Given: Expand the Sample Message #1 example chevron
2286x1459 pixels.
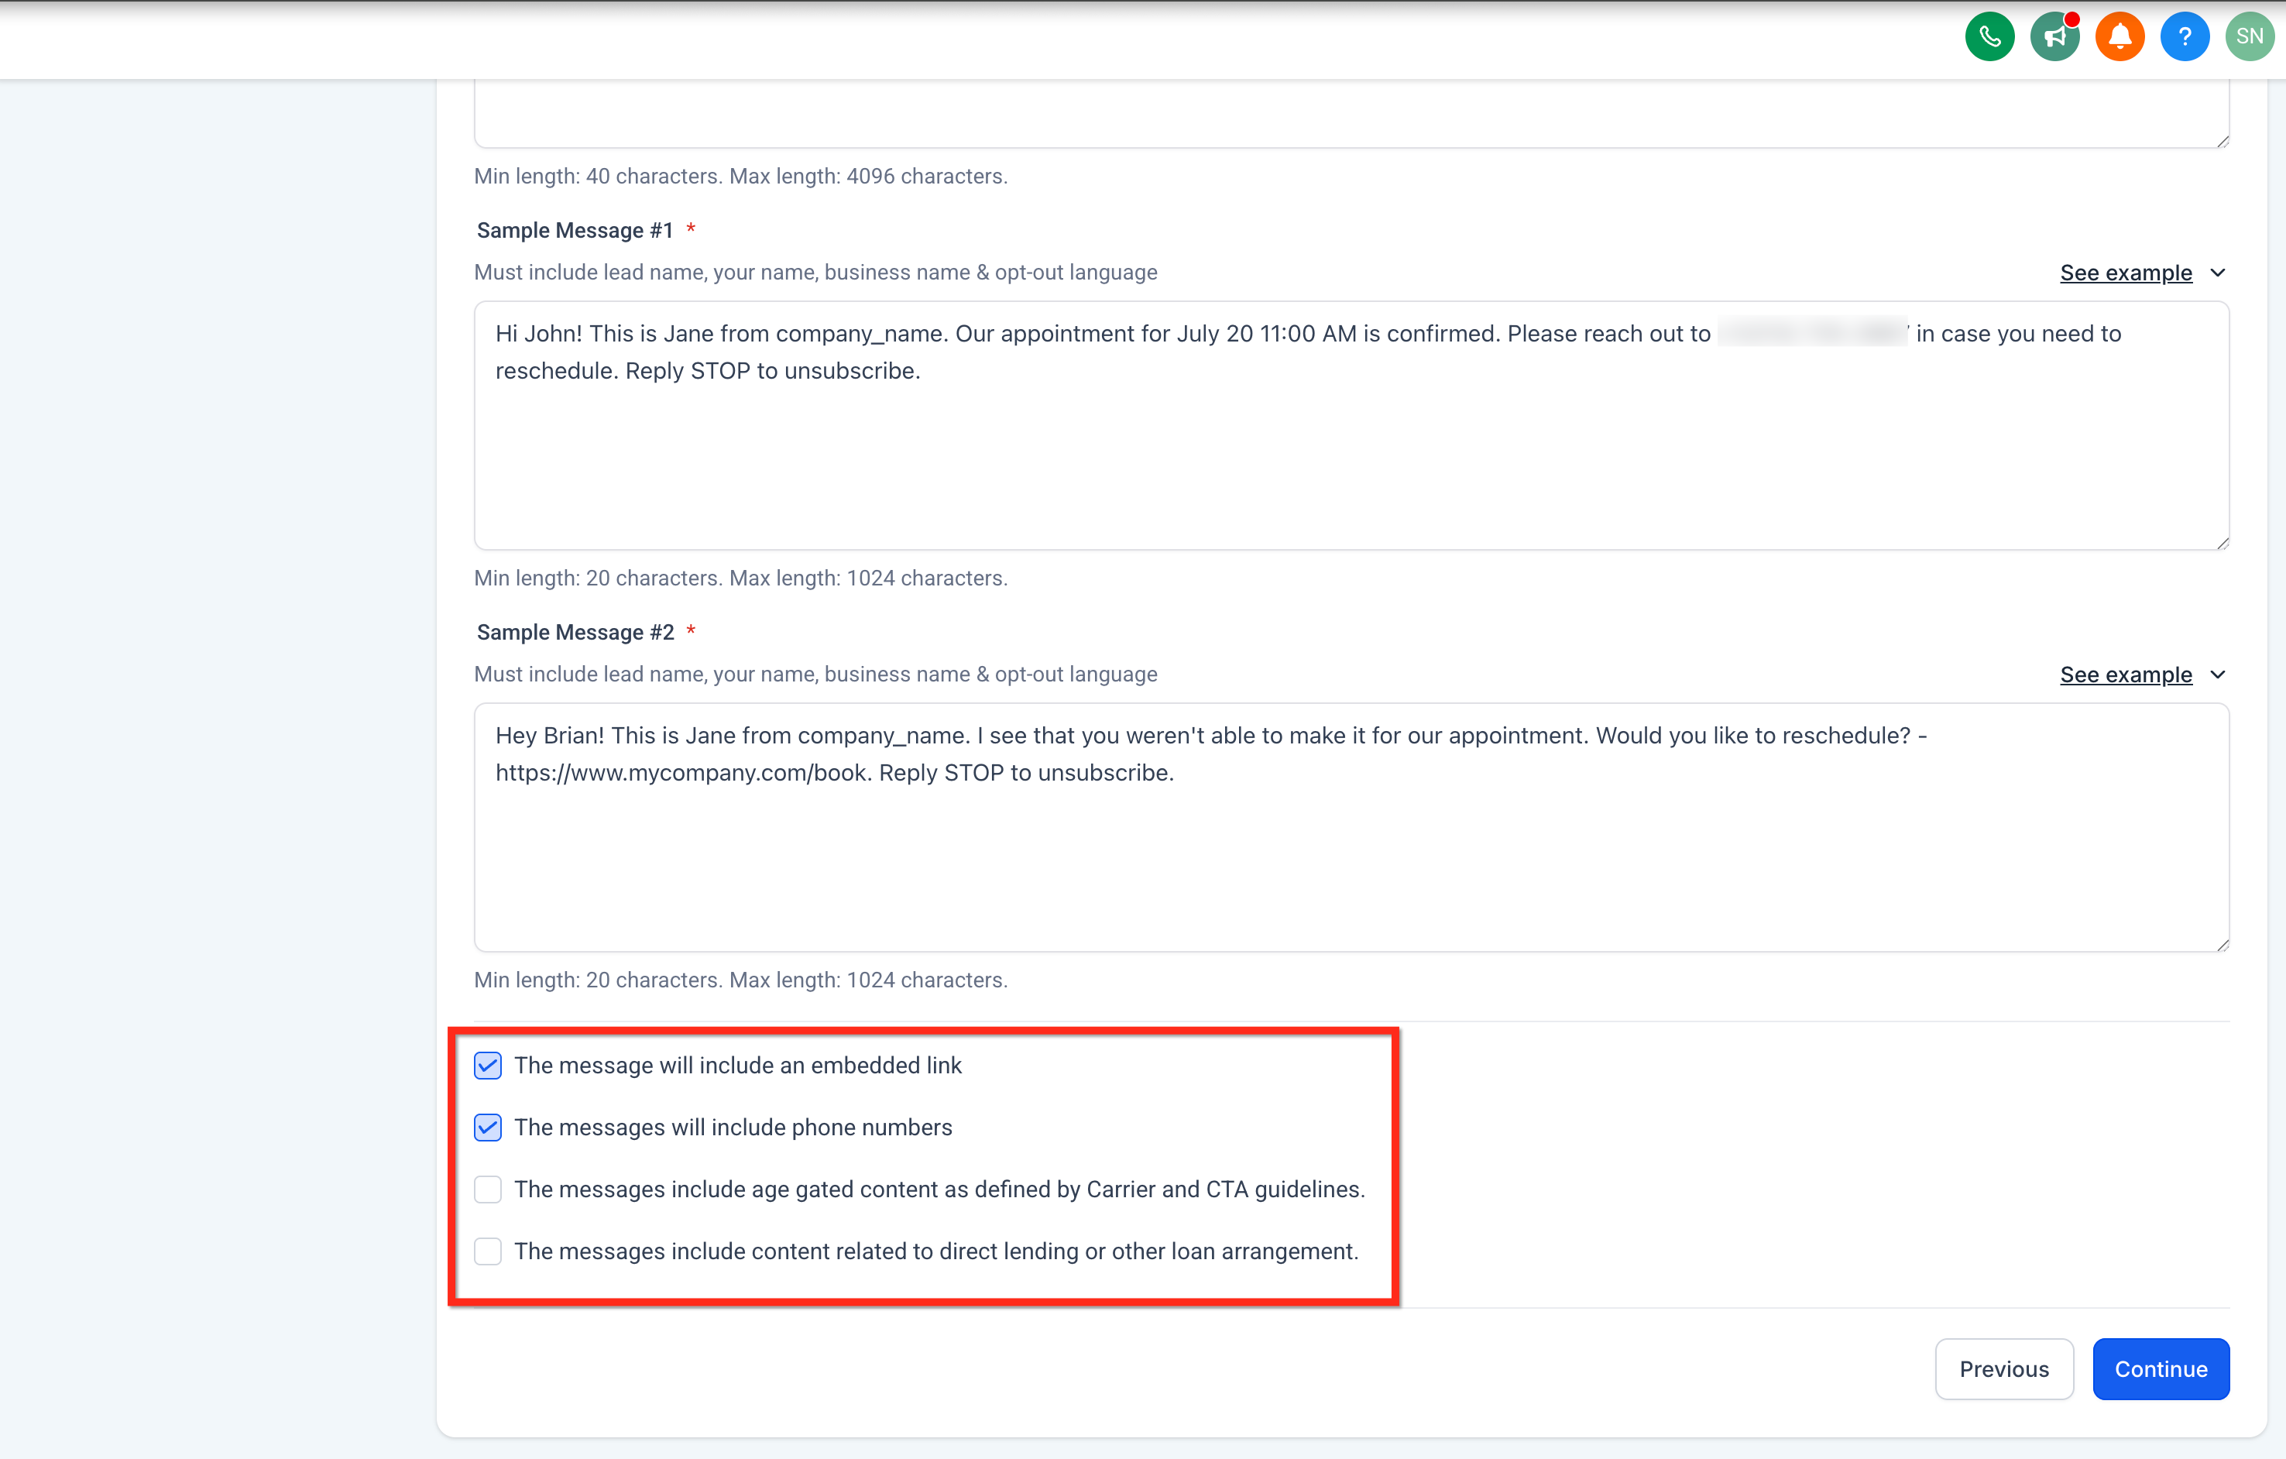Looking at the screenshot, I should 2218,273.
